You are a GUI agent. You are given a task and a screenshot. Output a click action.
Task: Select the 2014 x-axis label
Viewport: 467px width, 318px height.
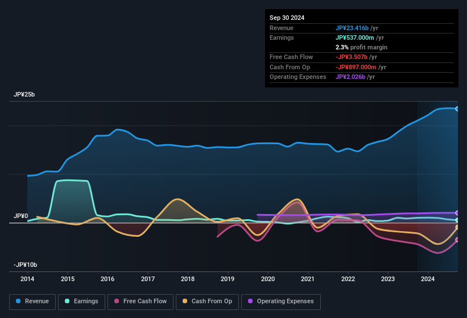pyautogui.click(x=27, y=279)
